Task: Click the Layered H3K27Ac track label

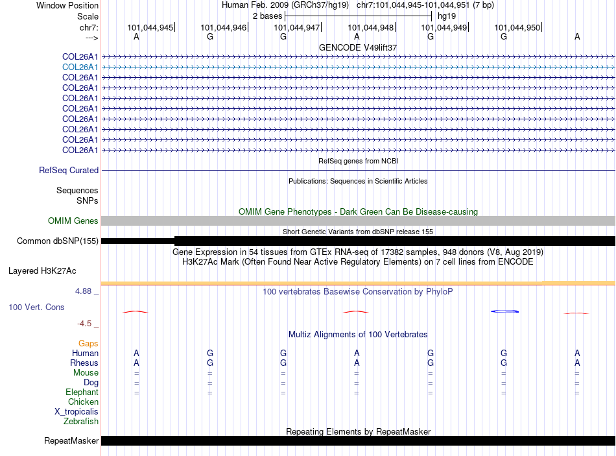Action: (42, 271)
